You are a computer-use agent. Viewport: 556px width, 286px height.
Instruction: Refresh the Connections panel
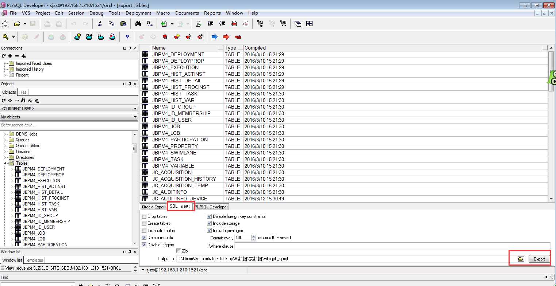tap(4, 56)
